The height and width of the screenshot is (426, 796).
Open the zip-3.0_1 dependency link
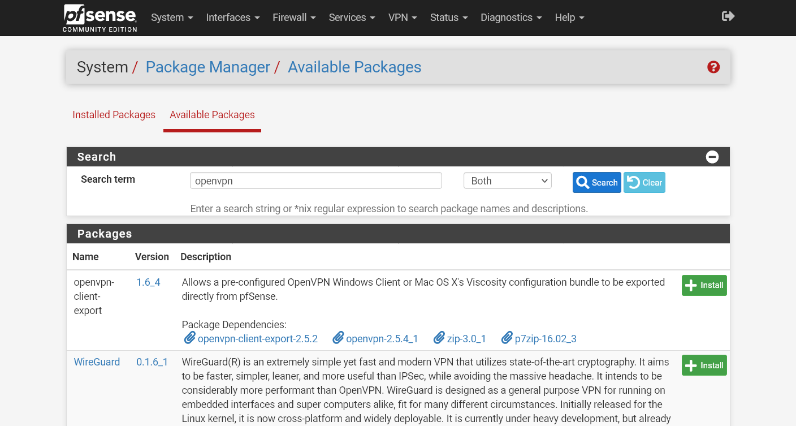[467, 338]
